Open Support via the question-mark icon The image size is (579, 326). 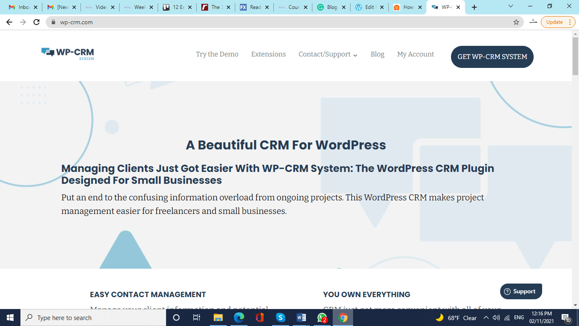pyautogui.click(x=507, y=291)
